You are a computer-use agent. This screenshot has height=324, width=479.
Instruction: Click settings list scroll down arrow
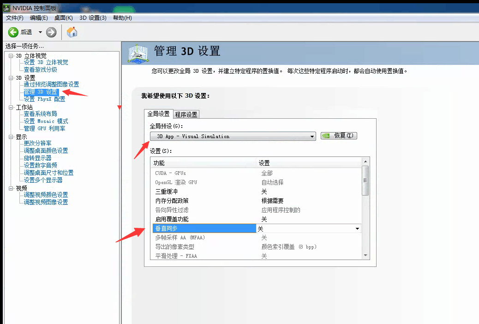365,255
